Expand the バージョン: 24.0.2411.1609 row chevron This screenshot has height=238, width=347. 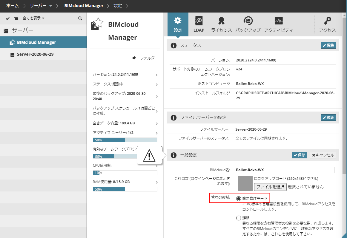click(157, 75)
